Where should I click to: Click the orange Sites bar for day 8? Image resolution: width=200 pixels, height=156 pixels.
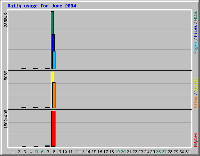click(x=54, y=95)
